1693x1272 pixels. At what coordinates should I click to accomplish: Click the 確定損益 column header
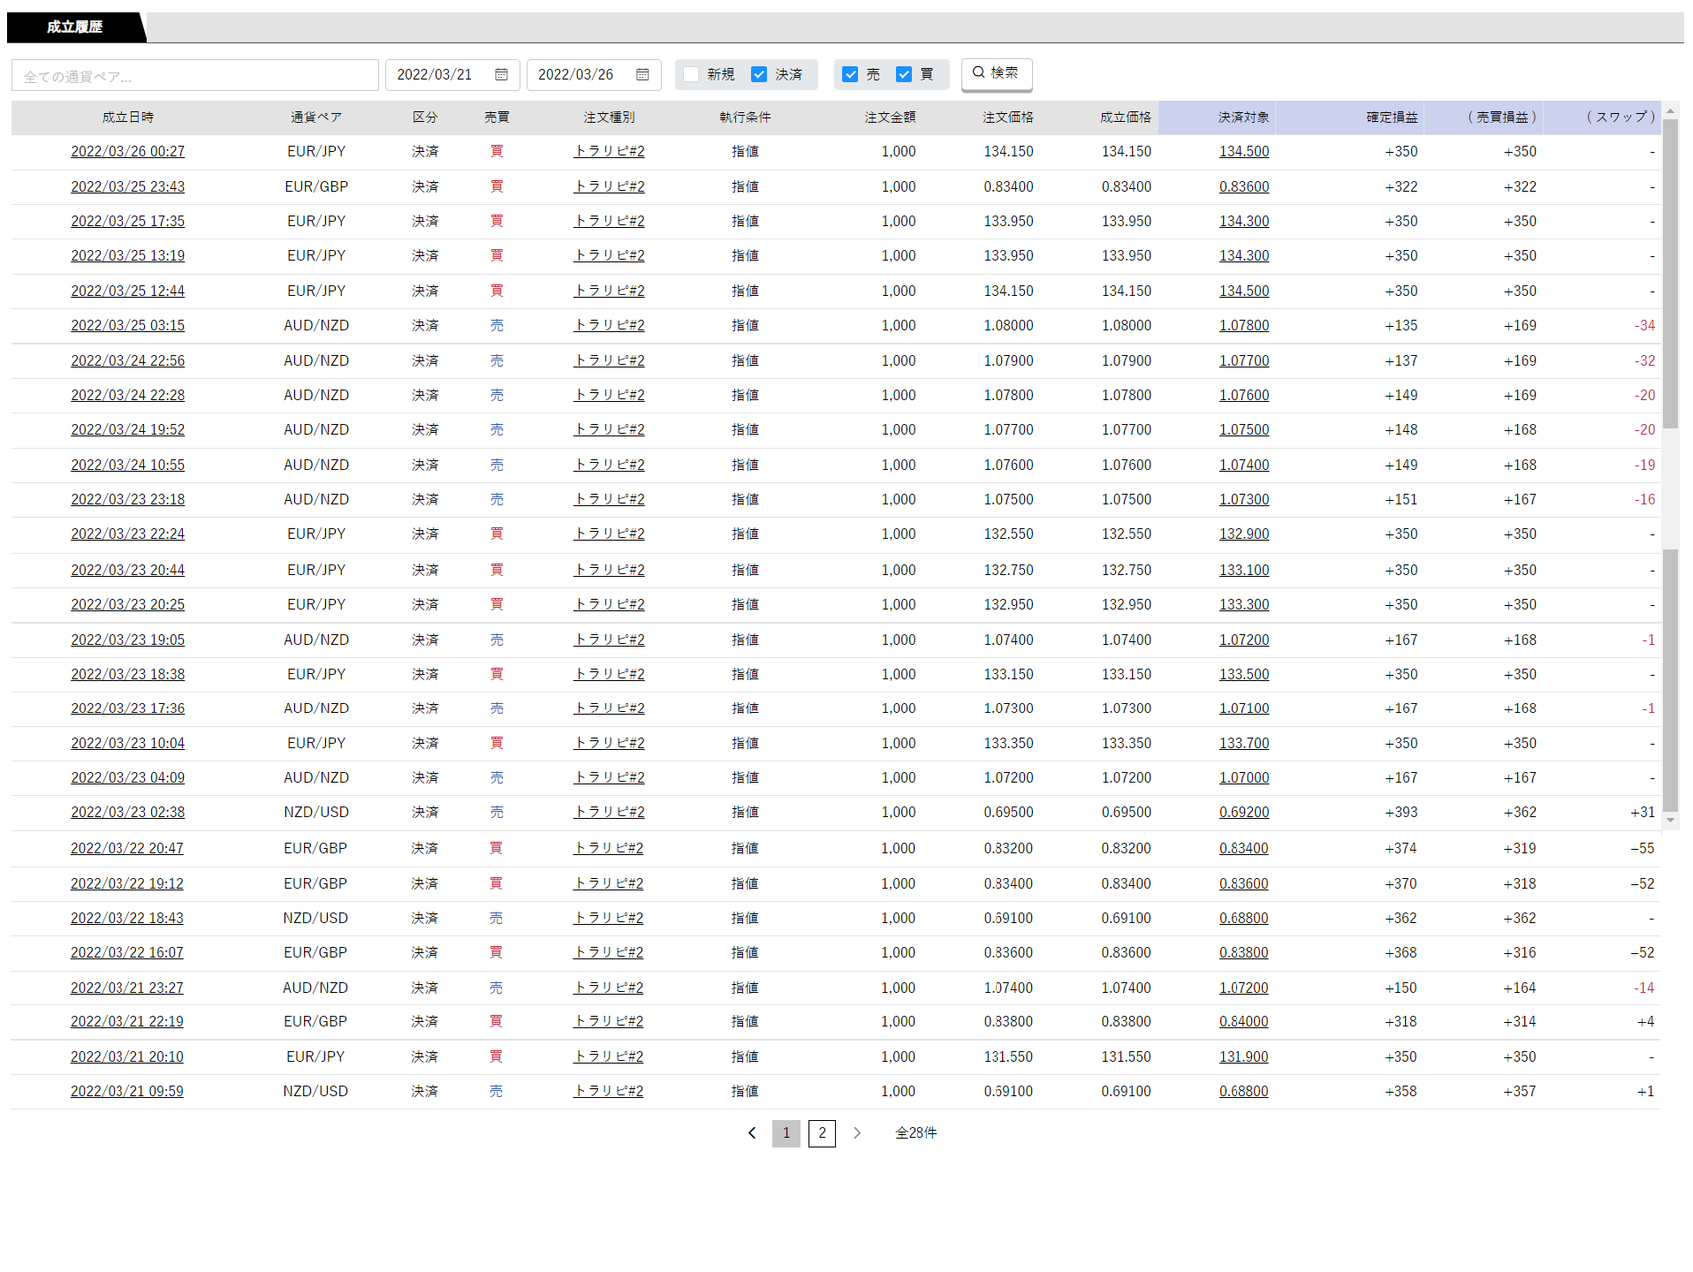coord(1392,117)
